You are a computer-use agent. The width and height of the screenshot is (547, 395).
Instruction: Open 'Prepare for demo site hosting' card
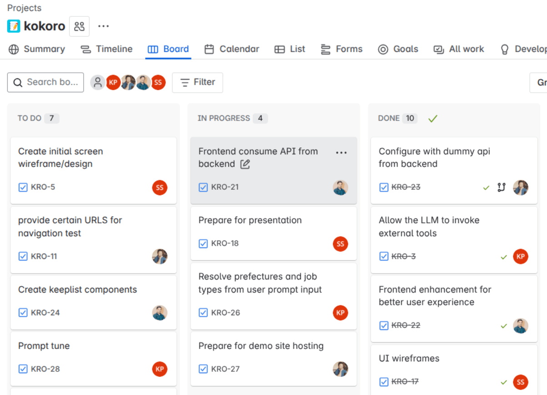(273, 359)
